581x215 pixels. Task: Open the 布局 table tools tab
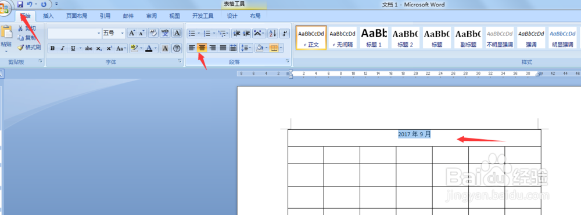coord(255,16)
